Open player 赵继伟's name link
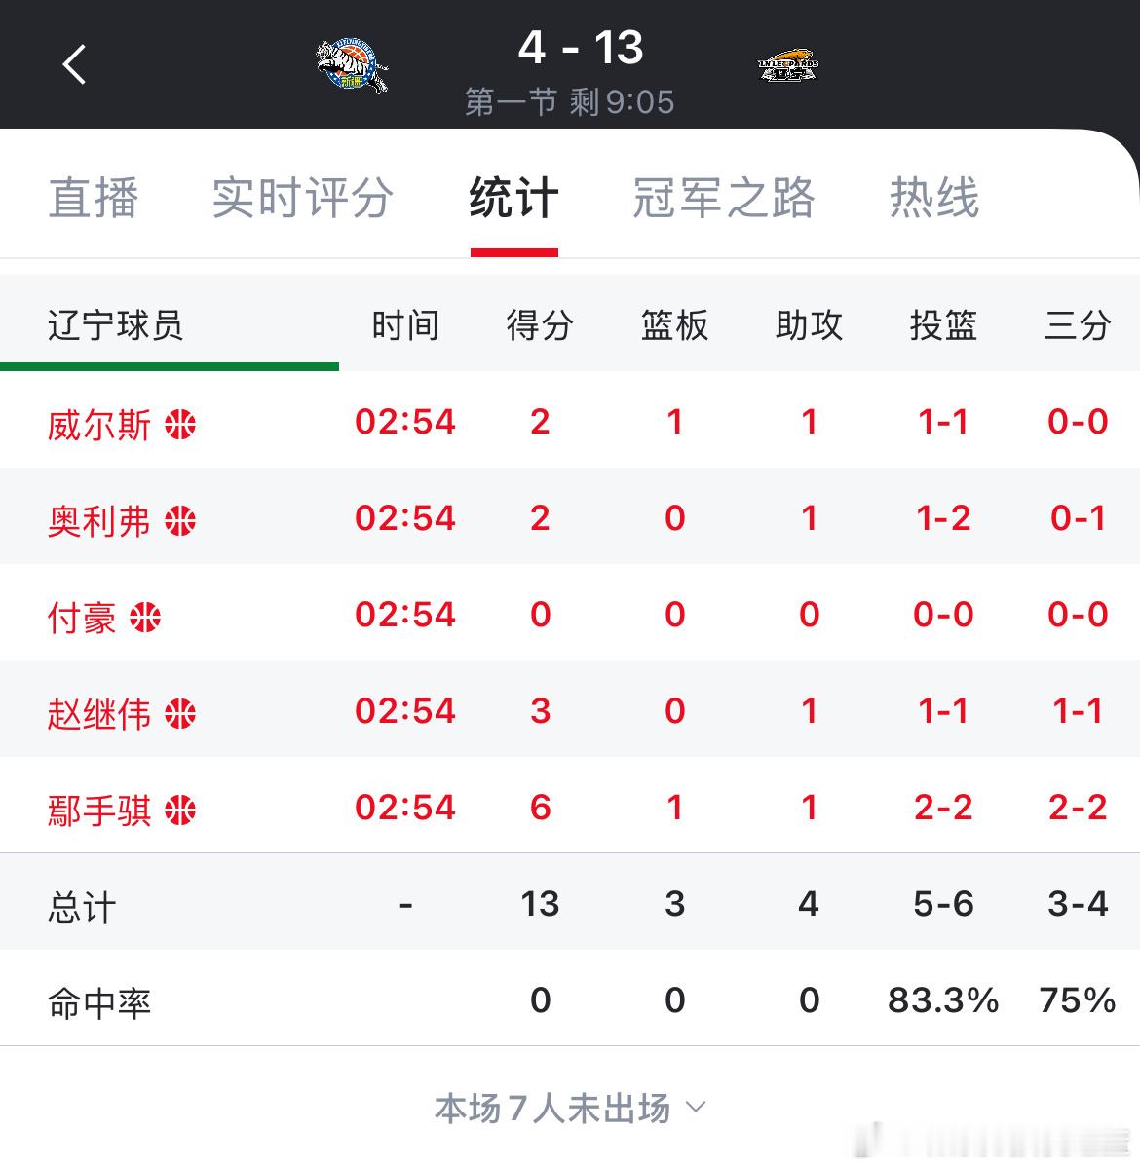Image resolution: width=1140 pixels, height=1169 pixels. coord(99,714)
